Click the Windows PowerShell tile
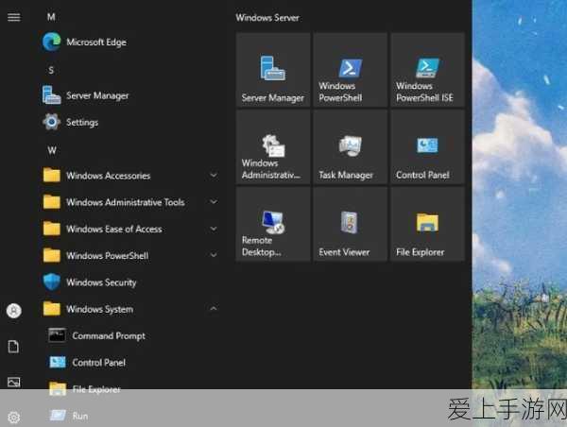567x427 pixels. (x=350, y=70)
